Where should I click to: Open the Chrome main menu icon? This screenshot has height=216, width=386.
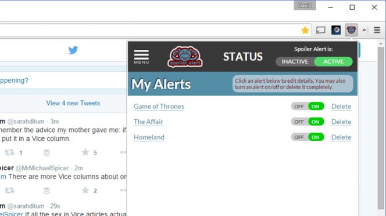pyautogui.click(x=377, y=30)
